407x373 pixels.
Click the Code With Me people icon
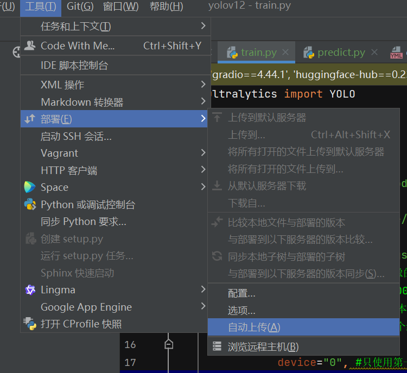click(30, 46)
